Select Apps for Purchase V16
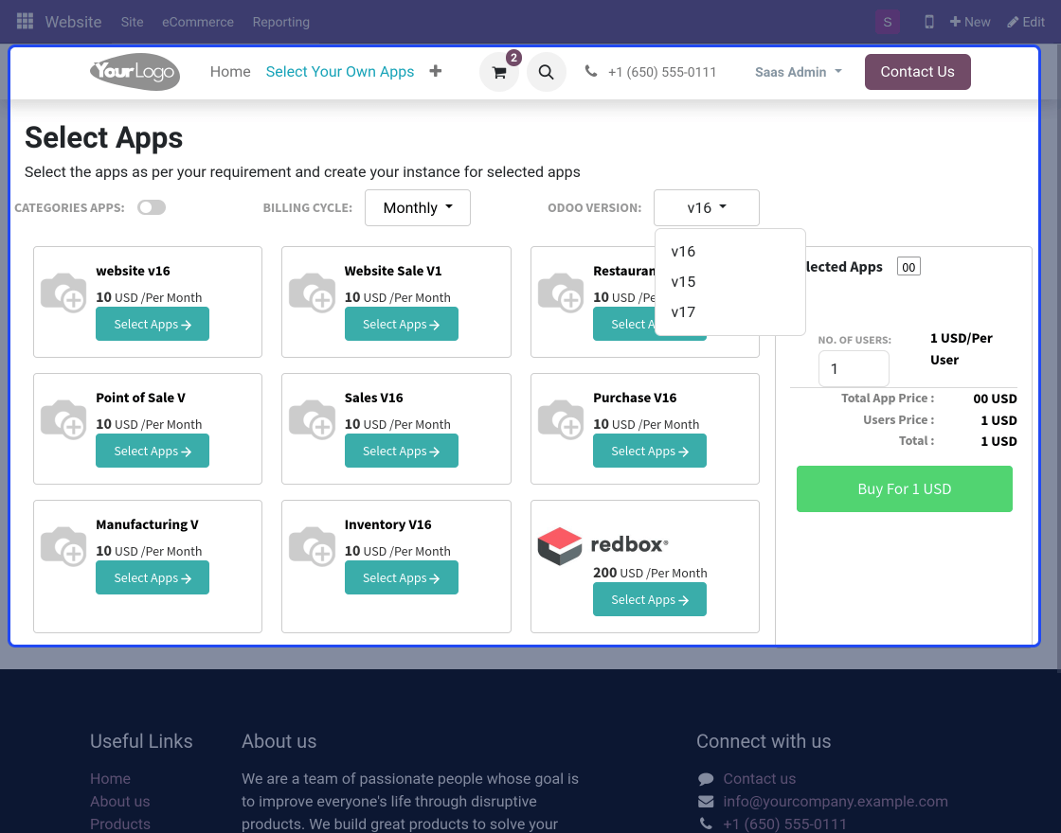Viewport: 1061px width, 833px height. [x=650, y=451]
